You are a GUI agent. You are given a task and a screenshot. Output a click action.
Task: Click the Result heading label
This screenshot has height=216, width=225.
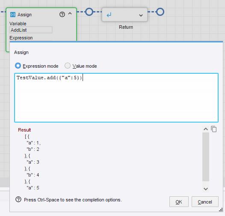[x=24, y=130]
